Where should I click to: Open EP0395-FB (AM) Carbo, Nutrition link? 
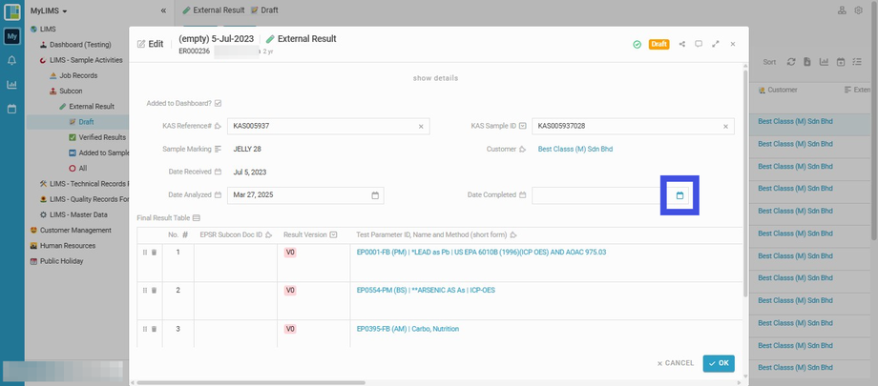[408, 329]
